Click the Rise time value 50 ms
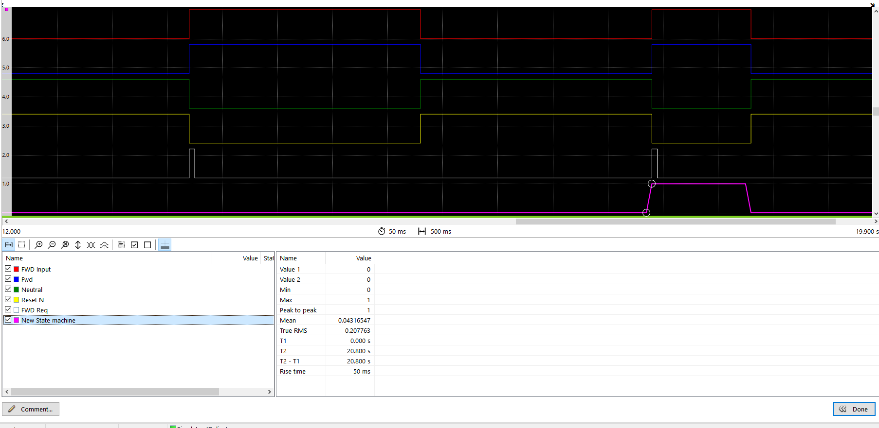Viewport: 879px width, 428px height. coord(362,371)
